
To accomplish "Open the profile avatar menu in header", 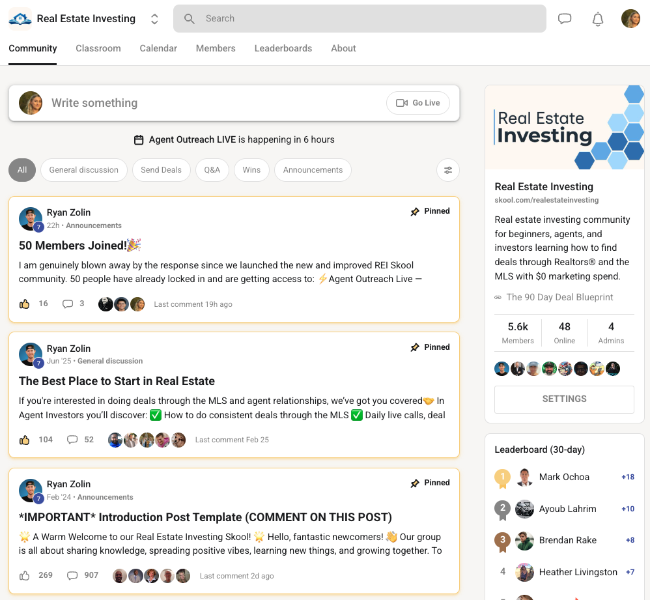I will click(630, 19).
